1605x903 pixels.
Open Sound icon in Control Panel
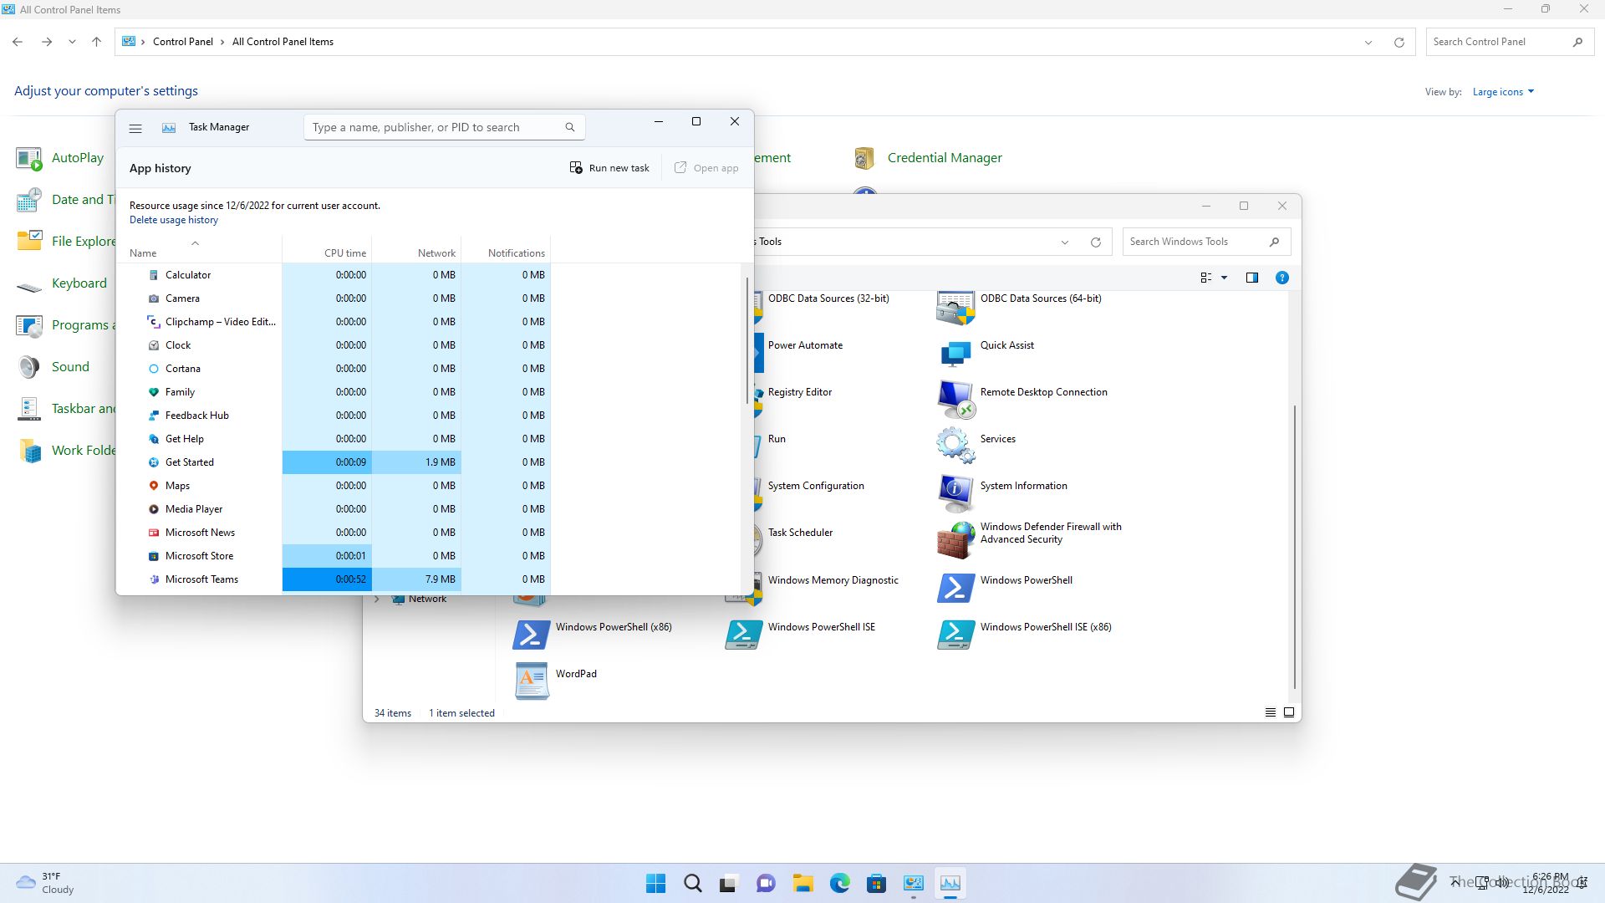click(29, 367)
